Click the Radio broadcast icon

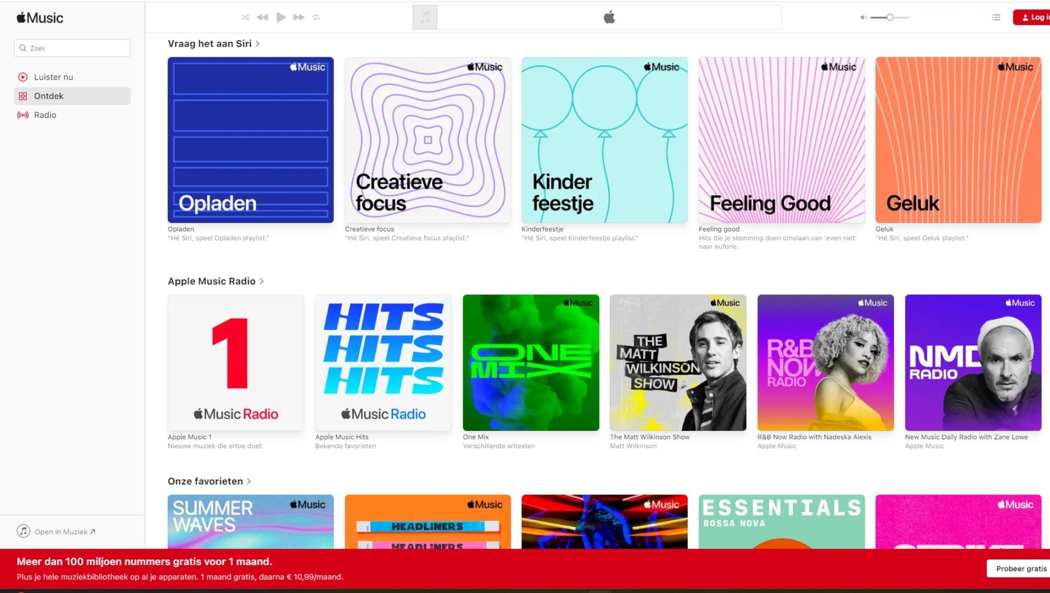[x=23, y=115]
